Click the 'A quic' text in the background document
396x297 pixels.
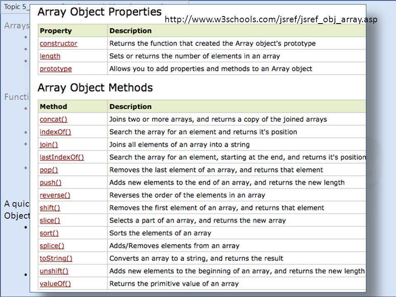(16, 203)
